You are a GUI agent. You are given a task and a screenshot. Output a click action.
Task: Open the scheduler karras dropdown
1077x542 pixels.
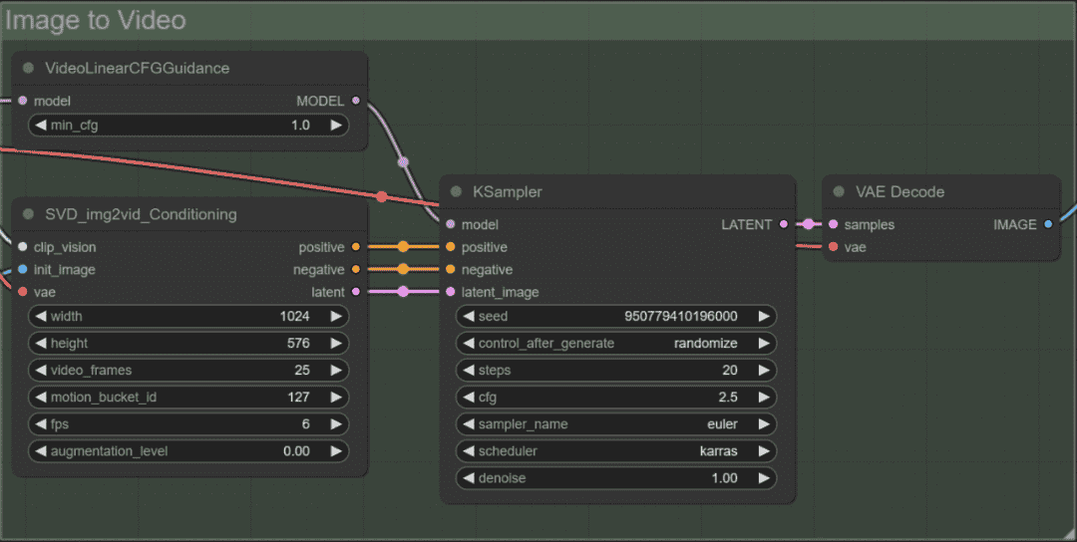(616, 450)
